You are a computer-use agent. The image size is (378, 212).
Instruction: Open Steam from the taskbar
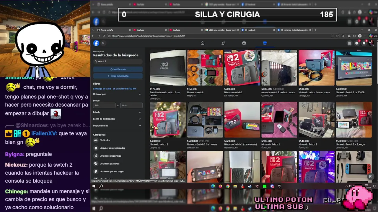tap(250, 186)
